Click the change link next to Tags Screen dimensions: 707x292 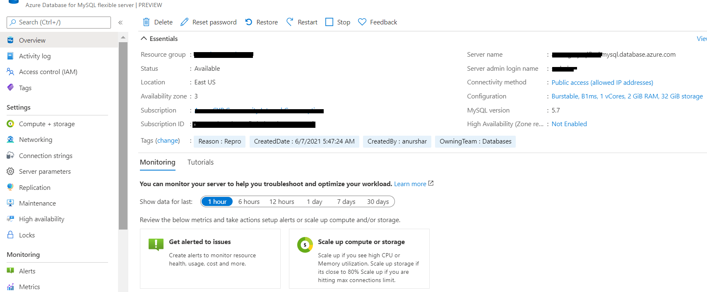pyautogui.click(x=168, y=141)
